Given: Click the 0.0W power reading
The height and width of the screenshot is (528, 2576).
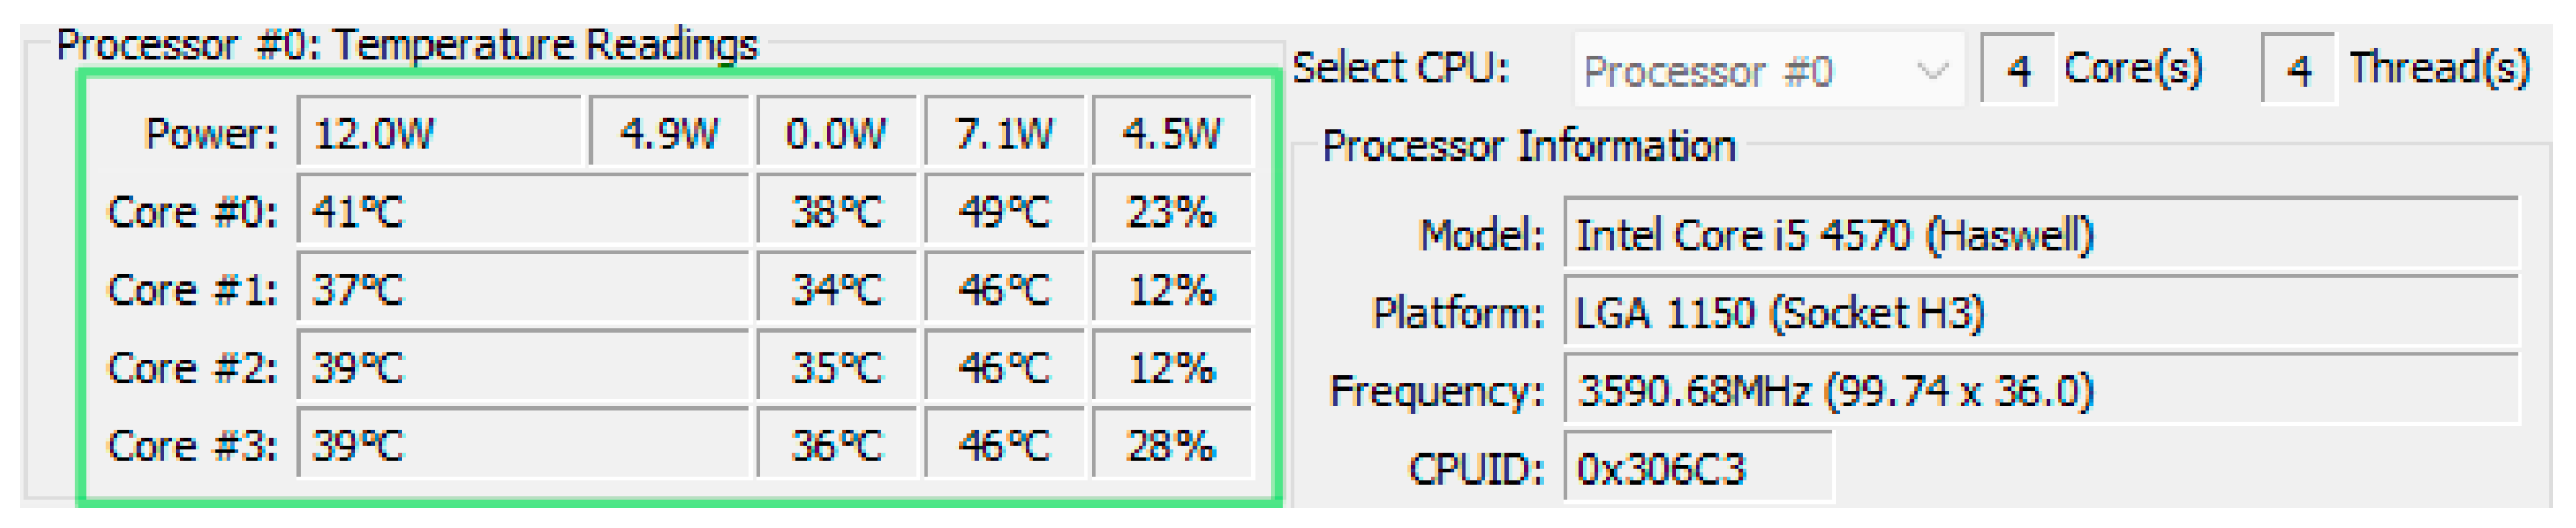Looking at the screenshot, I should click(x=836, y=131).
